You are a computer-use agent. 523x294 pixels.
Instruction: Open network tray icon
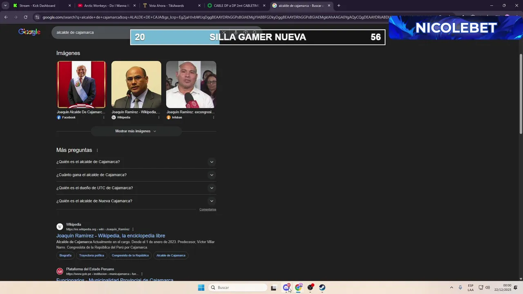click(x=481, y=287)
